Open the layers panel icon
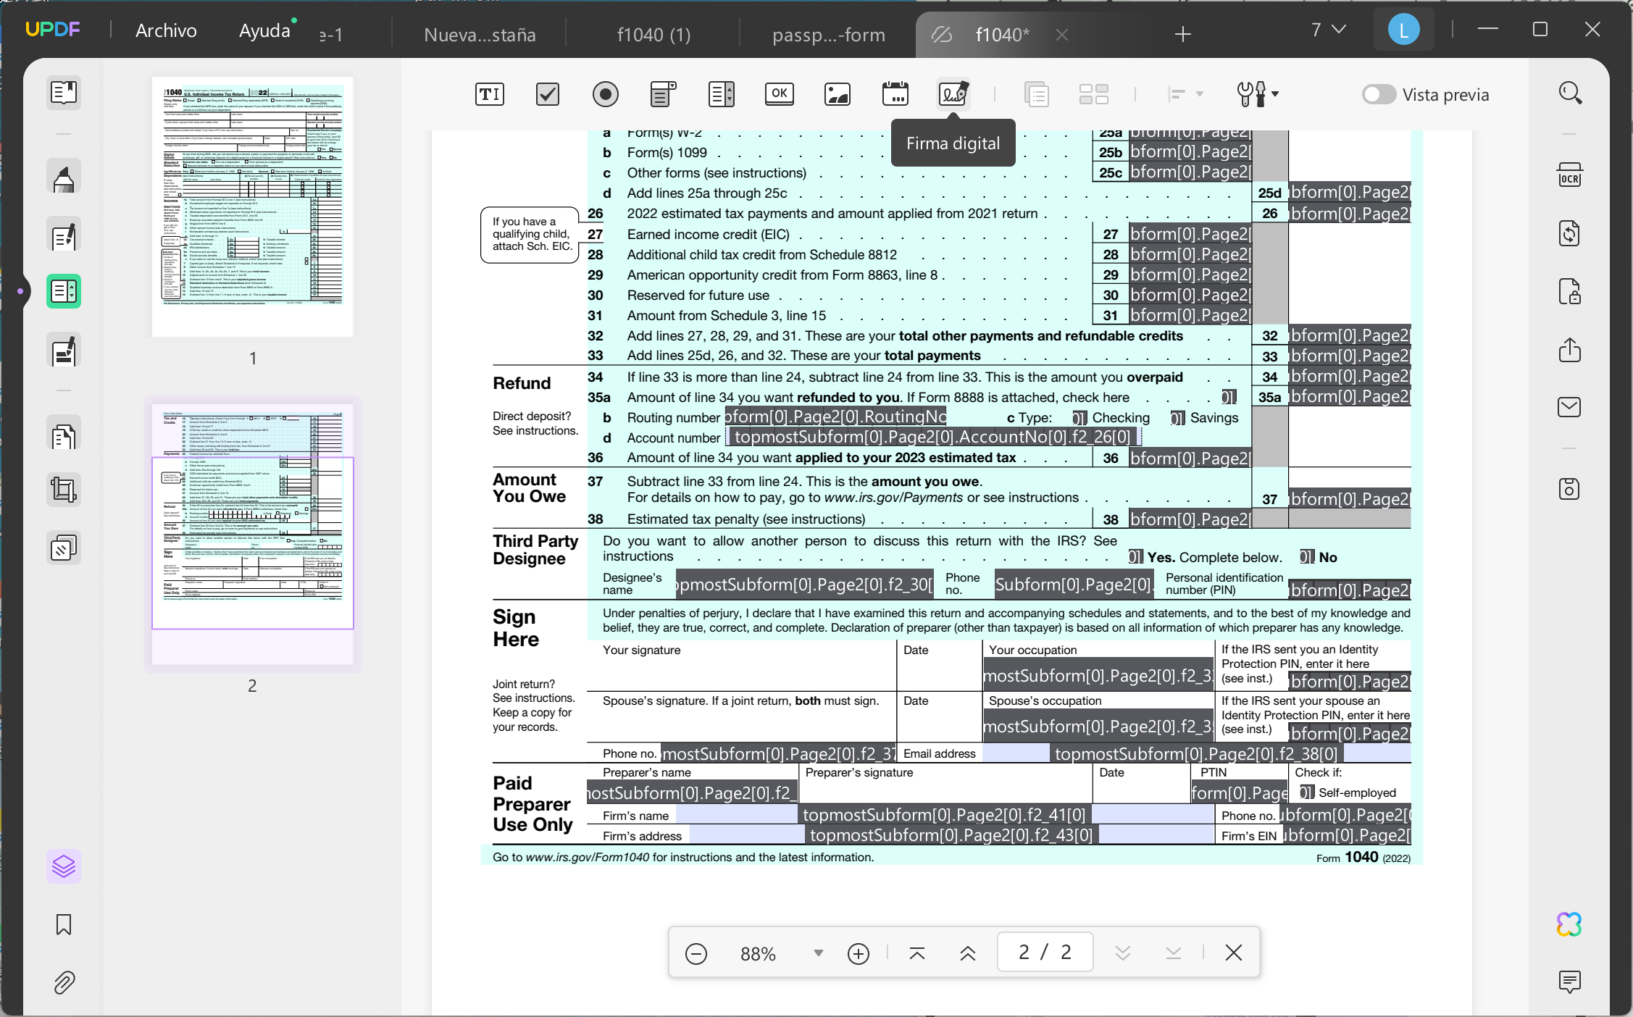The height and width of the screenshot is (1017, 1633). click(64, 866)
